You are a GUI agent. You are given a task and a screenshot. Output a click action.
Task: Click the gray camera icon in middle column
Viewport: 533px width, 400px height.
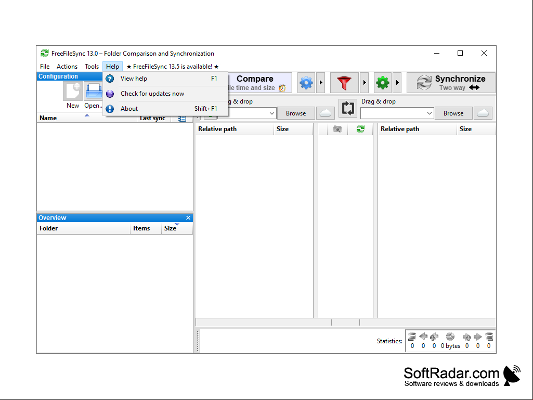point(337,129)
